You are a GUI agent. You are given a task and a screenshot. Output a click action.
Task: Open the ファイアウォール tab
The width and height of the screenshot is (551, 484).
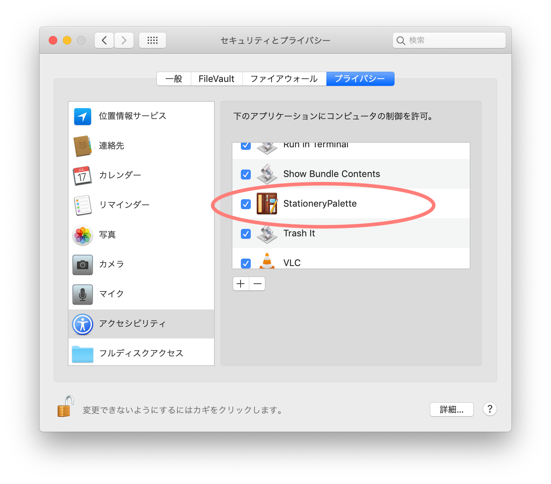pos(284,79)
